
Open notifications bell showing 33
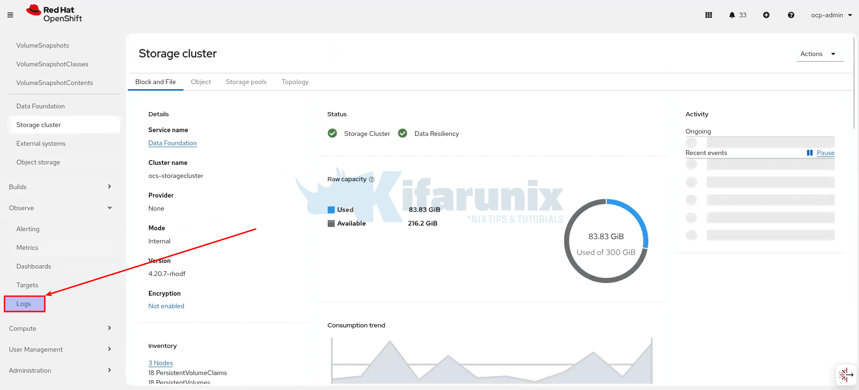(x=738, y=15)
